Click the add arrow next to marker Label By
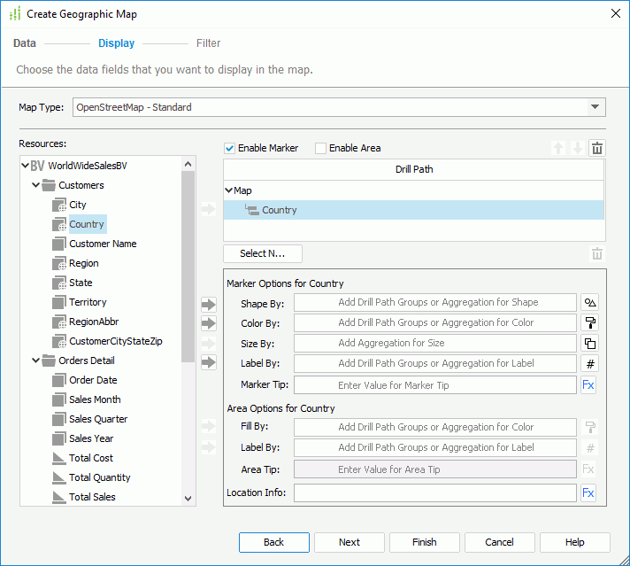This screenshot has height=566, width=630. coord(209,362)
